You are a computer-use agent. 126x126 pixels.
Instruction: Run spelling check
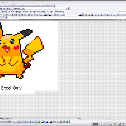(x=105, y=15)
